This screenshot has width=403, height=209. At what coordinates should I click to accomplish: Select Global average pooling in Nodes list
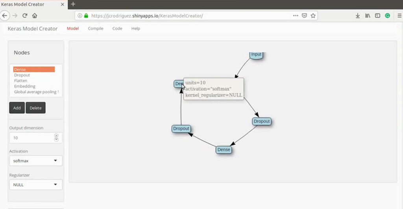coord(36,92)
